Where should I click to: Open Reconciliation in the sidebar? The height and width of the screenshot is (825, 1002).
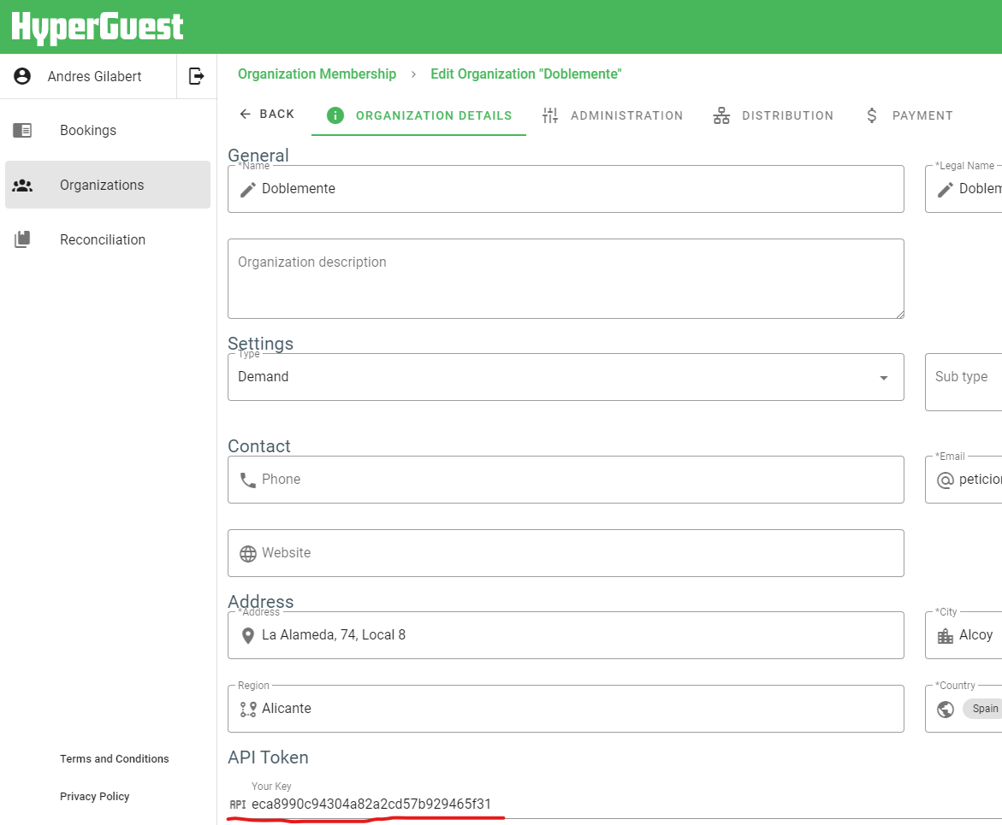[107, 239]
